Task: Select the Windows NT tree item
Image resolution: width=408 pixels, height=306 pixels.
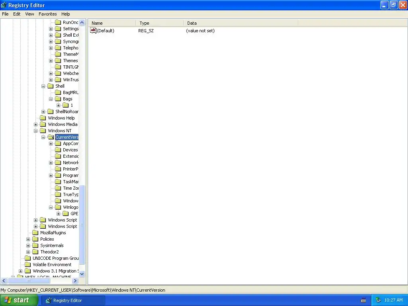Action: pos(60,131)
